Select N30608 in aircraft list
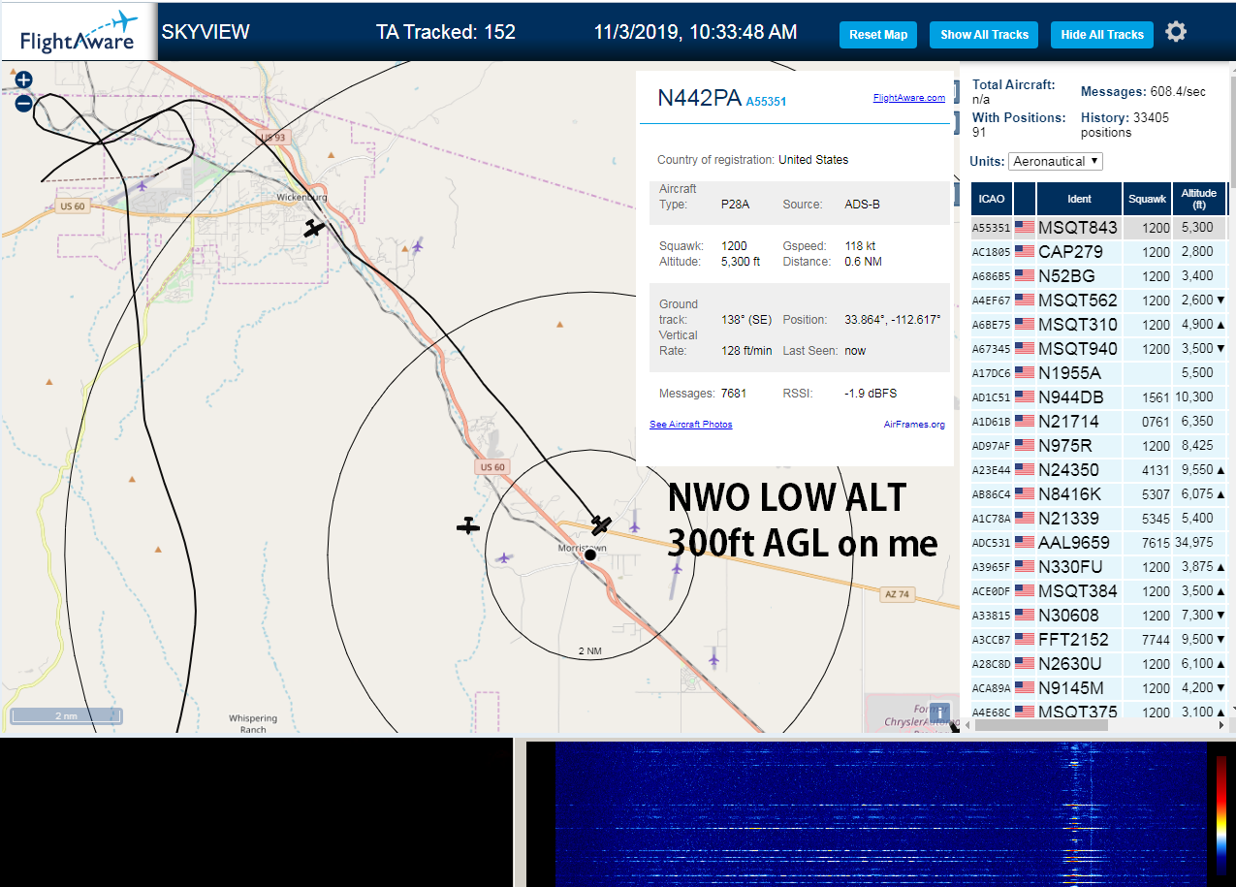Image resolution: width=1236 pixels, height=887 pixels. coord(1069,616)
